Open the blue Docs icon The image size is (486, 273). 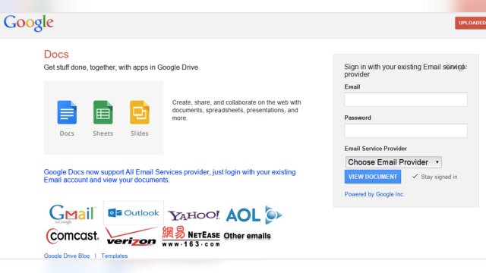coord(67,112)
